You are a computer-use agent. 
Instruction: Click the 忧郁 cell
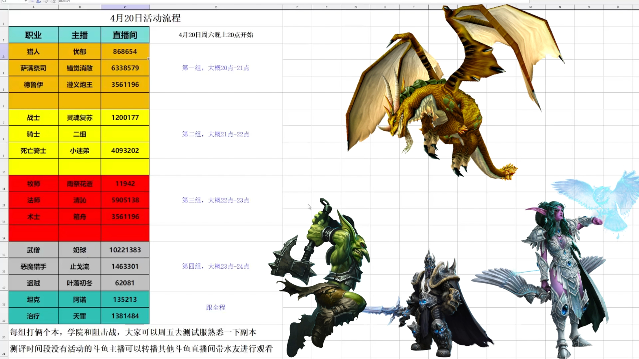pyautogui.click(x=80, y=52)
